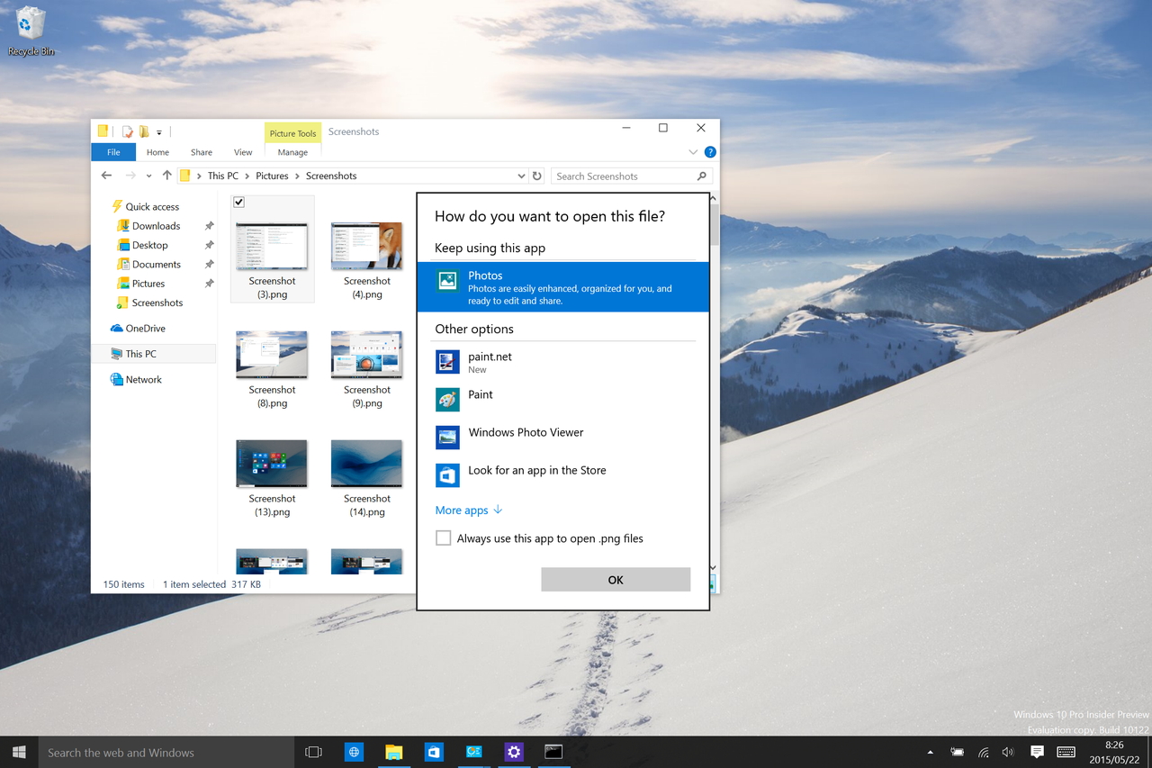Pick the Paint app icon
This screenshot has height=768, width=1152.
pyautogui.click(x=447, y=400)
